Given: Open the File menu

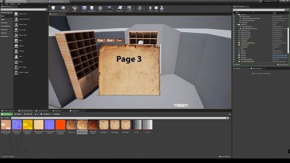Looking at the screenshot, I should click(2, 4).
